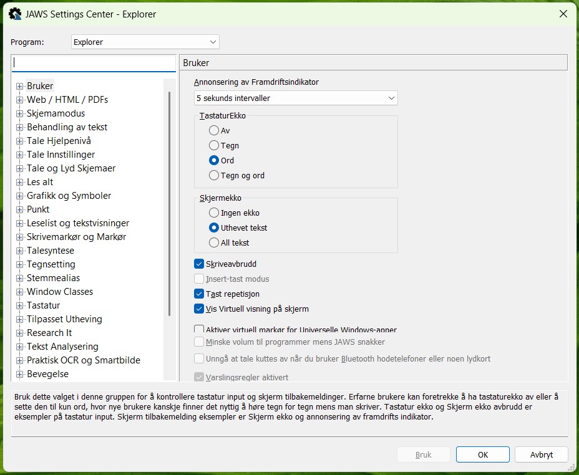
Task: Expand the Tale Innstillinger node
Action: [x=19, y=155]
